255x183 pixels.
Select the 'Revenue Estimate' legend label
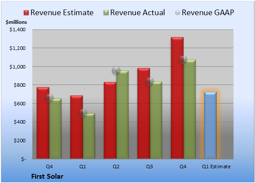pyautogui.click(x=62, y=13)
